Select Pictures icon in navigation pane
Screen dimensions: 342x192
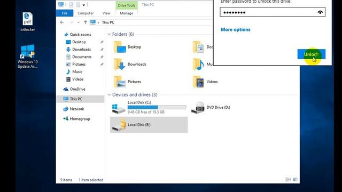coord(68,64)
